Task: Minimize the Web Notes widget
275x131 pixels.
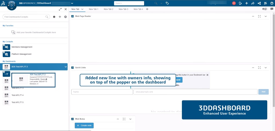Action: click(x=118, y=119)
